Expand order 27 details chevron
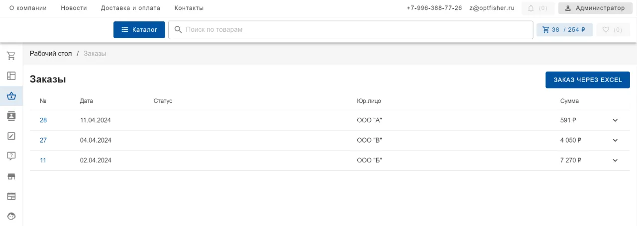637x226 pixels. point(615,140)
